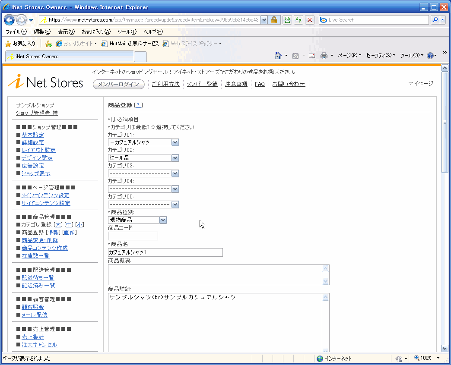Expand the empty カテゴリ03 dropdown
The height and width of the screenshot is (365, 451).
tap(175, 173)
